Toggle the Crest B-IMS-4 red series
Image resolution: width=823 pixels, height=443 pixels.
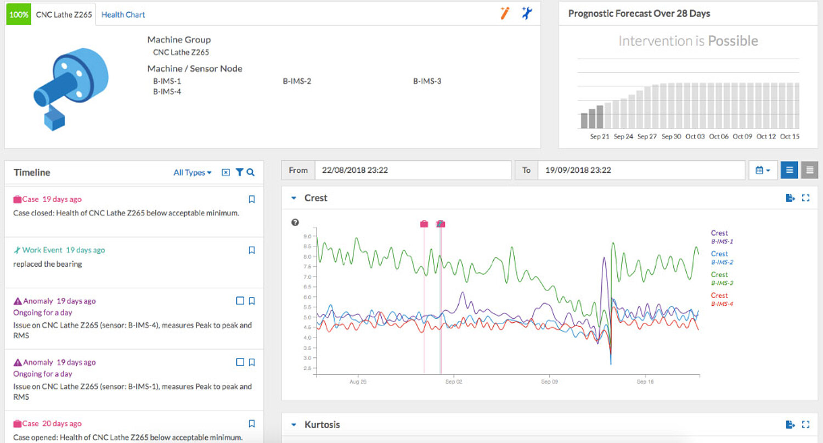[x=721, y=299]
